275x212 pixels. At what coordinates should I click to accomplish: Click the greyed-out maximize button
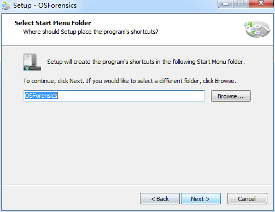click(241, 4)
